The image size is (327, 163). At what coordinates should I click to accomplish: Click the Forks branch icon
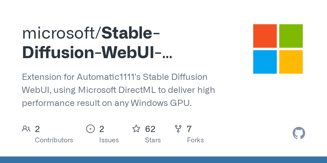tap(178, 128)
